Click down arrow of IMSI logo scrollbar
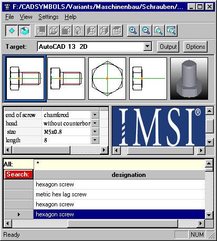Viewport: 217px width, 241px height. point(210,142)
